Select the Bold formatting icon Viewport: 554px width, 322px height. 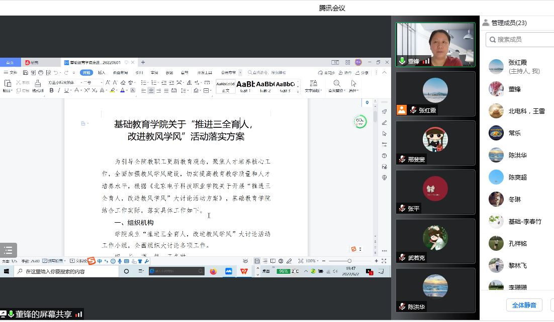coord(52,90)
